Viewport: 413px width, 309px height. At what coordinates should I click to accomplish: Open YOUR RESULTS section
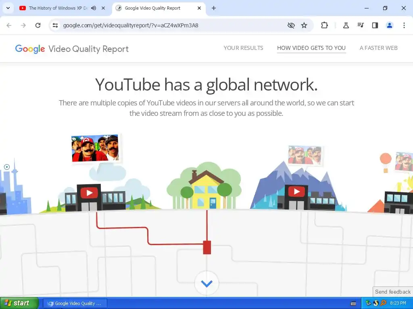243,48
